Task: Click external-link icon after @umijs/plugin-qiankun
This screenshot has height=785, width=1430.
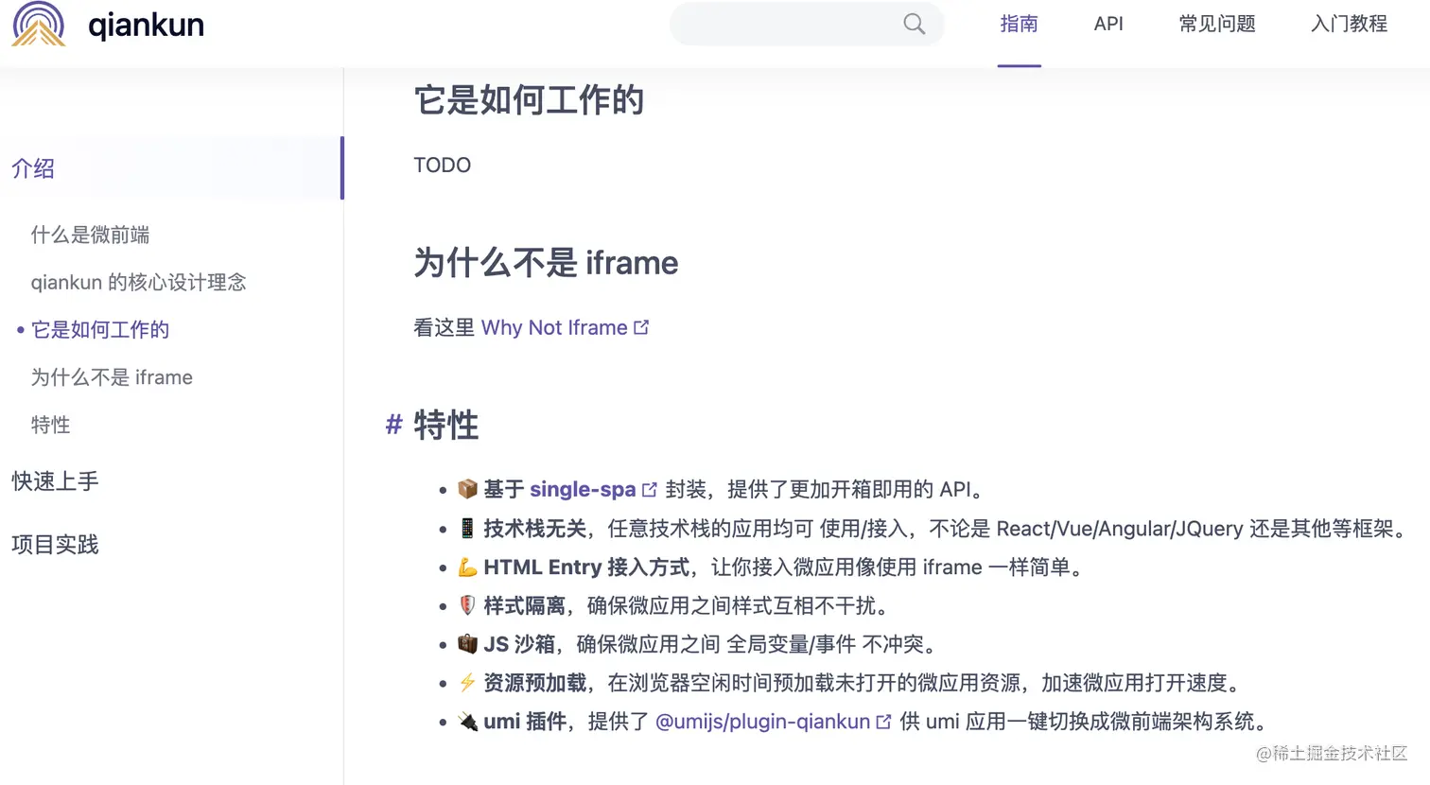Action: pos(883,722)
